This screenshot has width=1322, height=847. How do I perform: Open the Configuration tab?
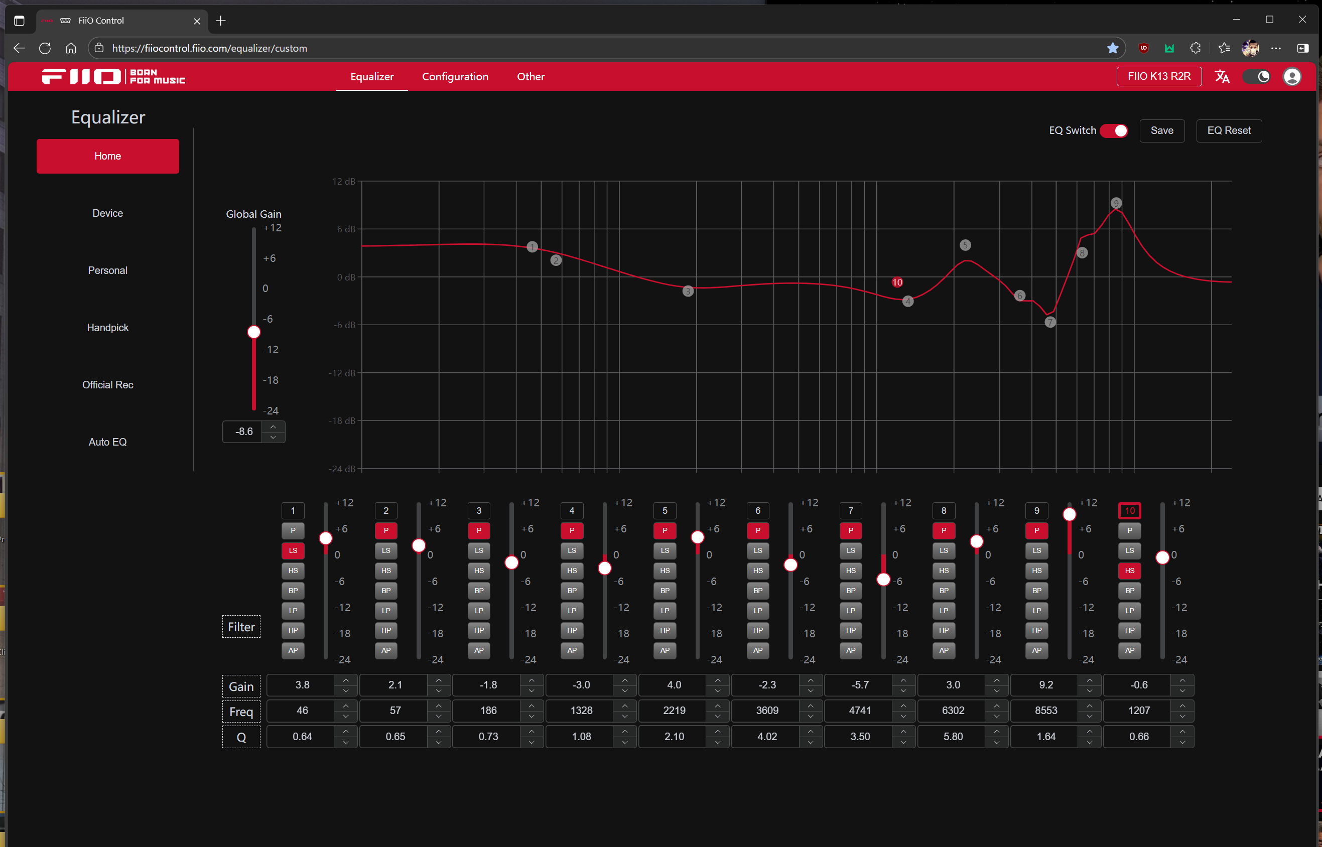(x=455, y=76)
